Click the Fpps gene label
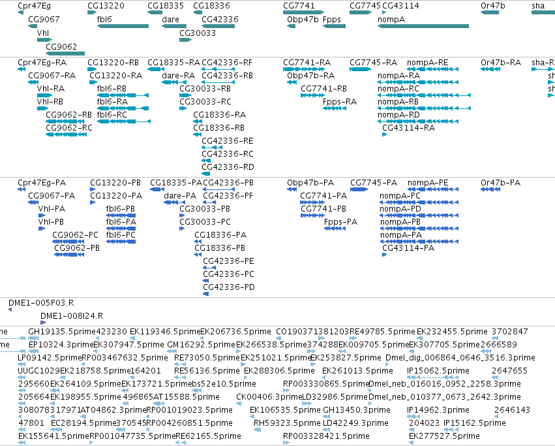The image size is (555, 446). tap(332, 20)
